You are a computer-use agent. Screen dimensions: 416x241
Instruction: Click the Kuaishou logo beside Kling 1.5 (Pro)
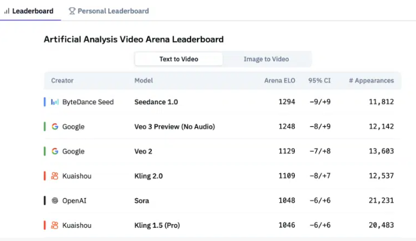55,225
